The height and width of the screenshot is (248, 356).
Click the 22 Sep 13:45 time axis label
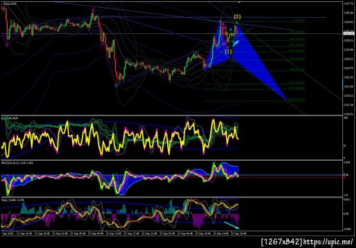coord(115,233)
